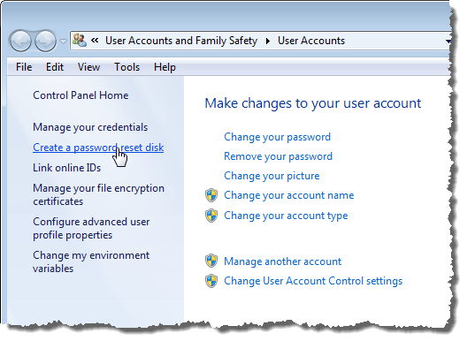The image size is (467, 341).
Task: Click the Make changes to your user account heading
Action: [313, 103]
